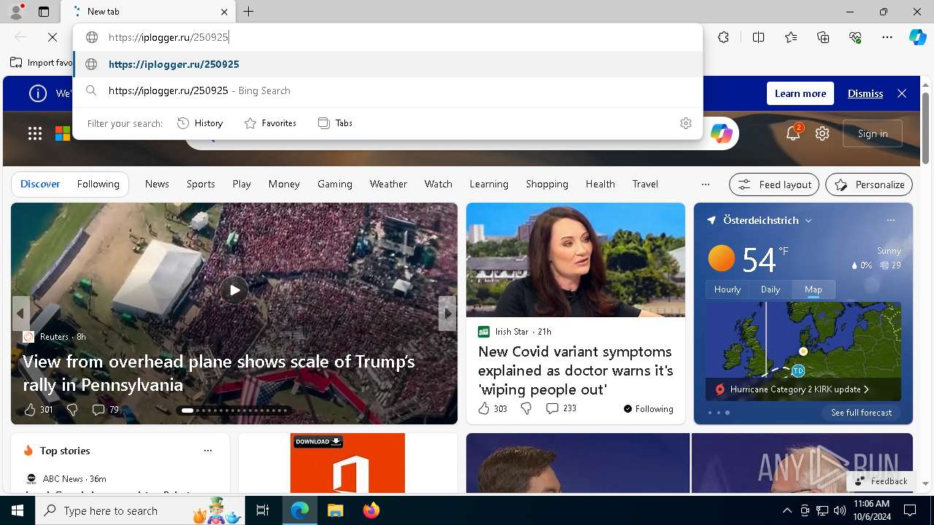
Task: Open MSN page settings gear
Action: 822,133
